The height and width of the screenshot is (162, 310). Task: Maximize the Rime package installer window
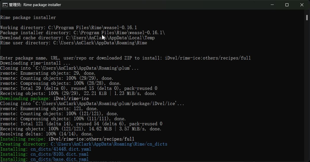pyautogui.click(x=287, y=5)
